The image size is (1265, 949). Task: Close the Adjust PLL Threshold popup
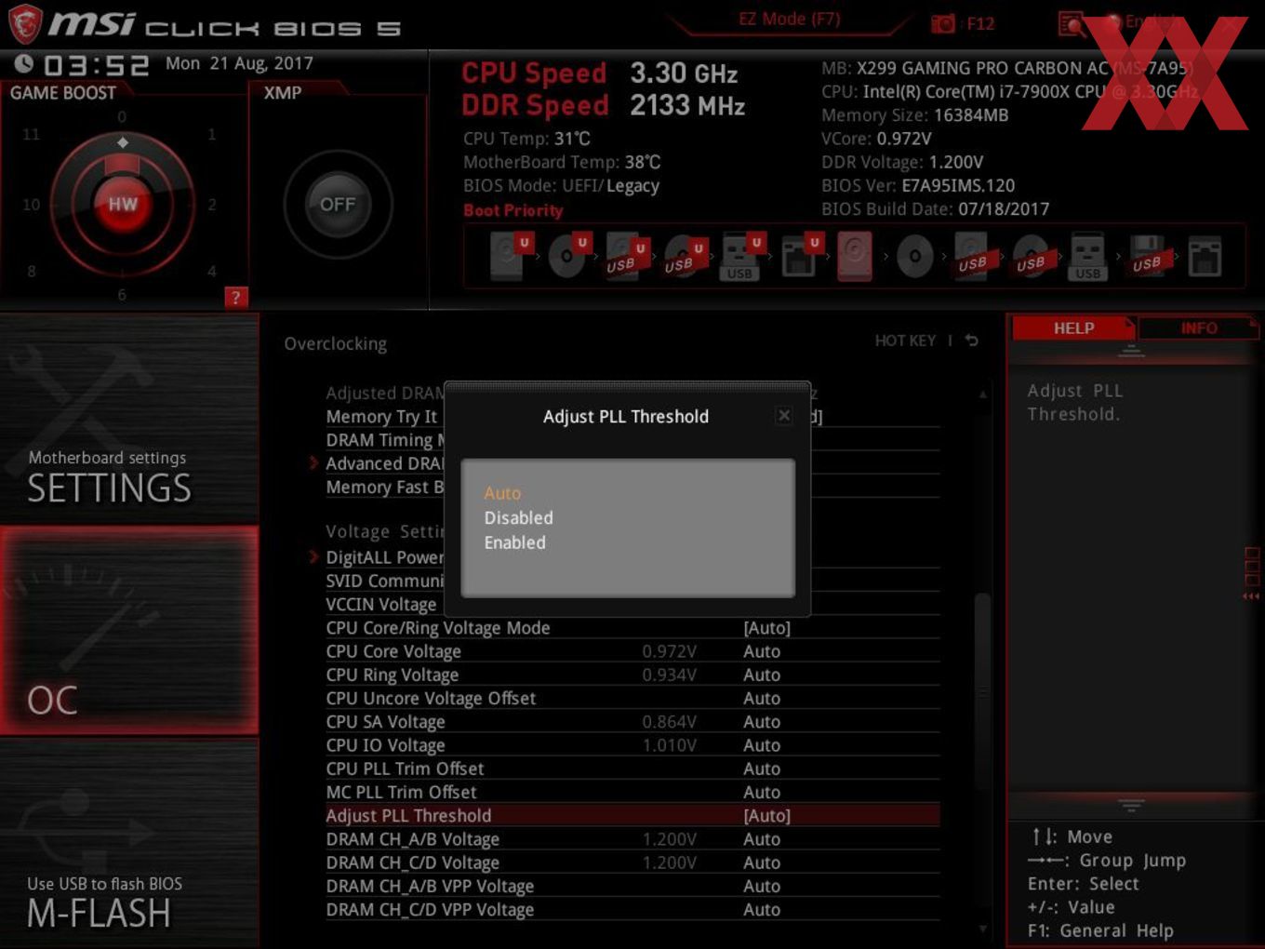784,416
